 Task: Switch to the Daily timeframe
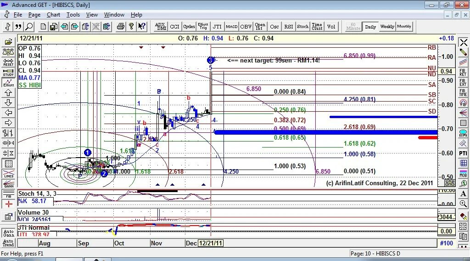[x=370, y=27]
